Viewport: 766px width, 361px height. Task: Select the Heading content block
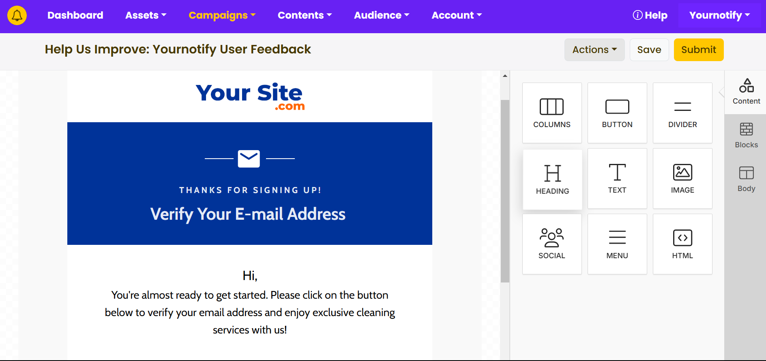pos(552,179)
